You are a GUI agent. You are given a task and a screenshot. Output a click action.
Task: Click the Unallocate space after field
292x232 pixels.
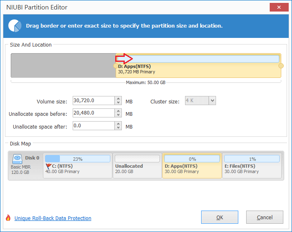point(94,126)
